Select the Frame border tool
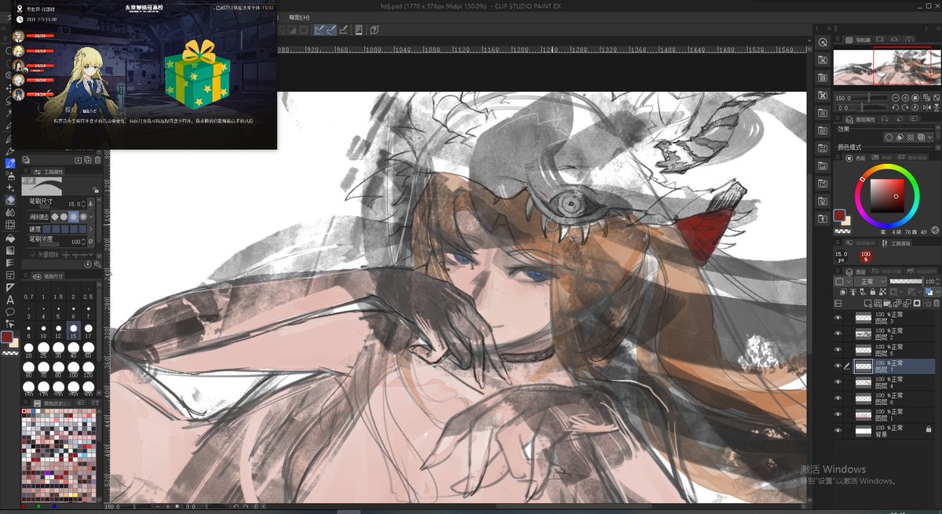Viewport: 942px width, 514px height. 10,275
